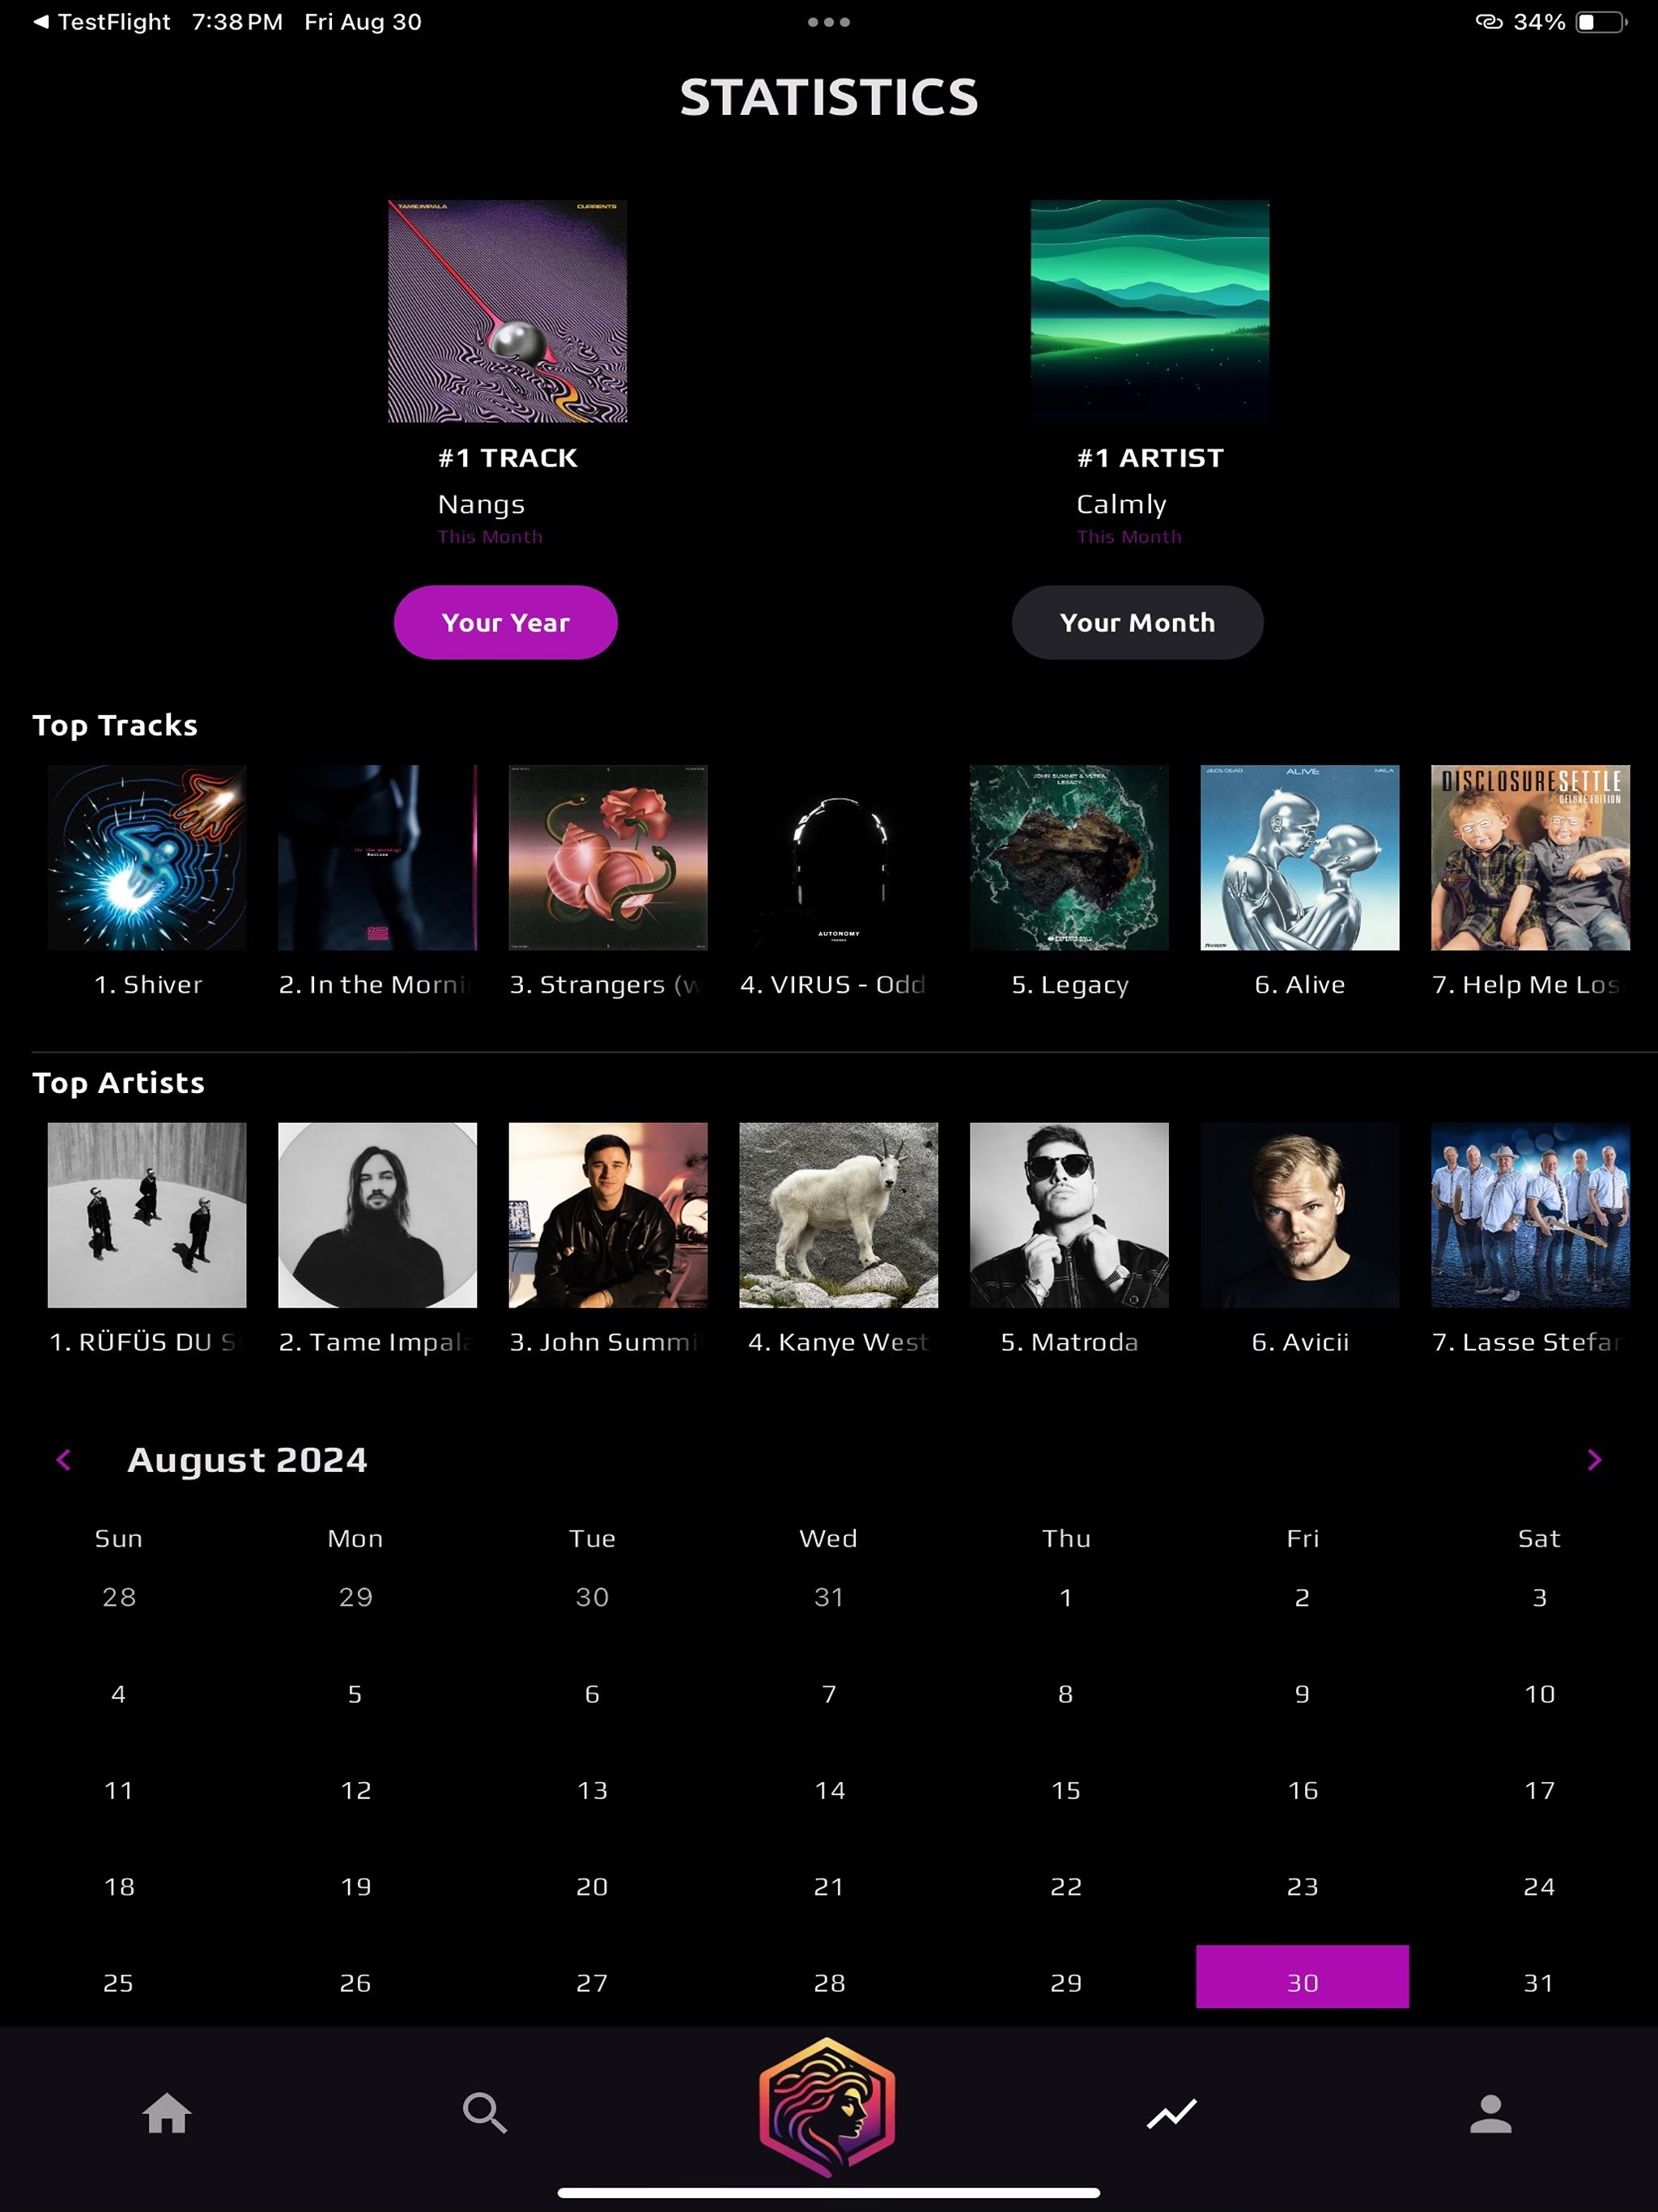Image resolution: width=1658 pixels, height=2212 pixels.
Task: Open the Matroda artist label
Action: (x=1069, y=1342)
